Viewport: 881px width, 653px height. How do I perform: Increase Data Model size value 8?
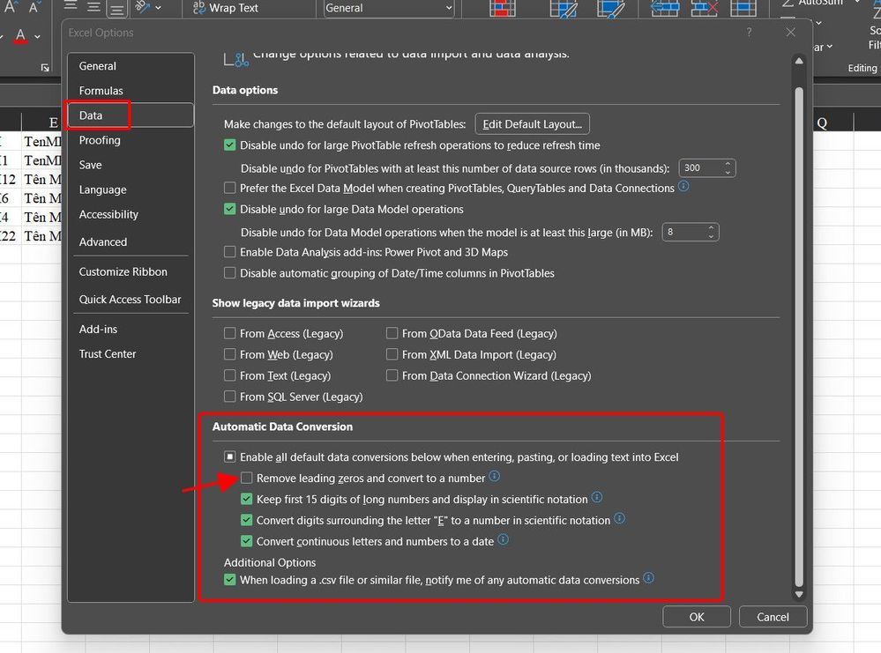[x=711, y=228]
